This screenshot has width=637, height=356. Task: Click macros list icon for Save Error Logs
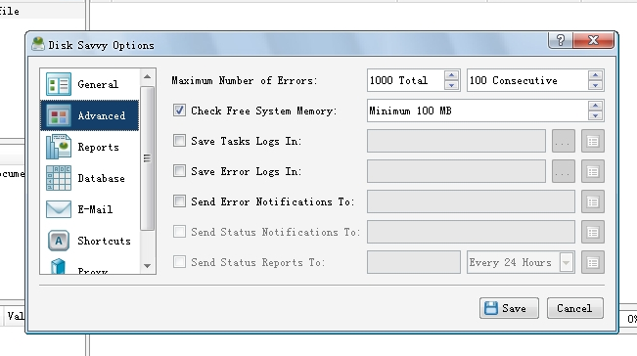[593, 171]
